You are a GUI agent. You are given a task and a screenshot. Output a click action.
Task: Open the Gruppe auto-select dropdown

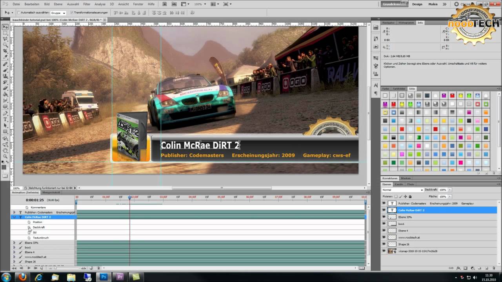pos(58,13)
